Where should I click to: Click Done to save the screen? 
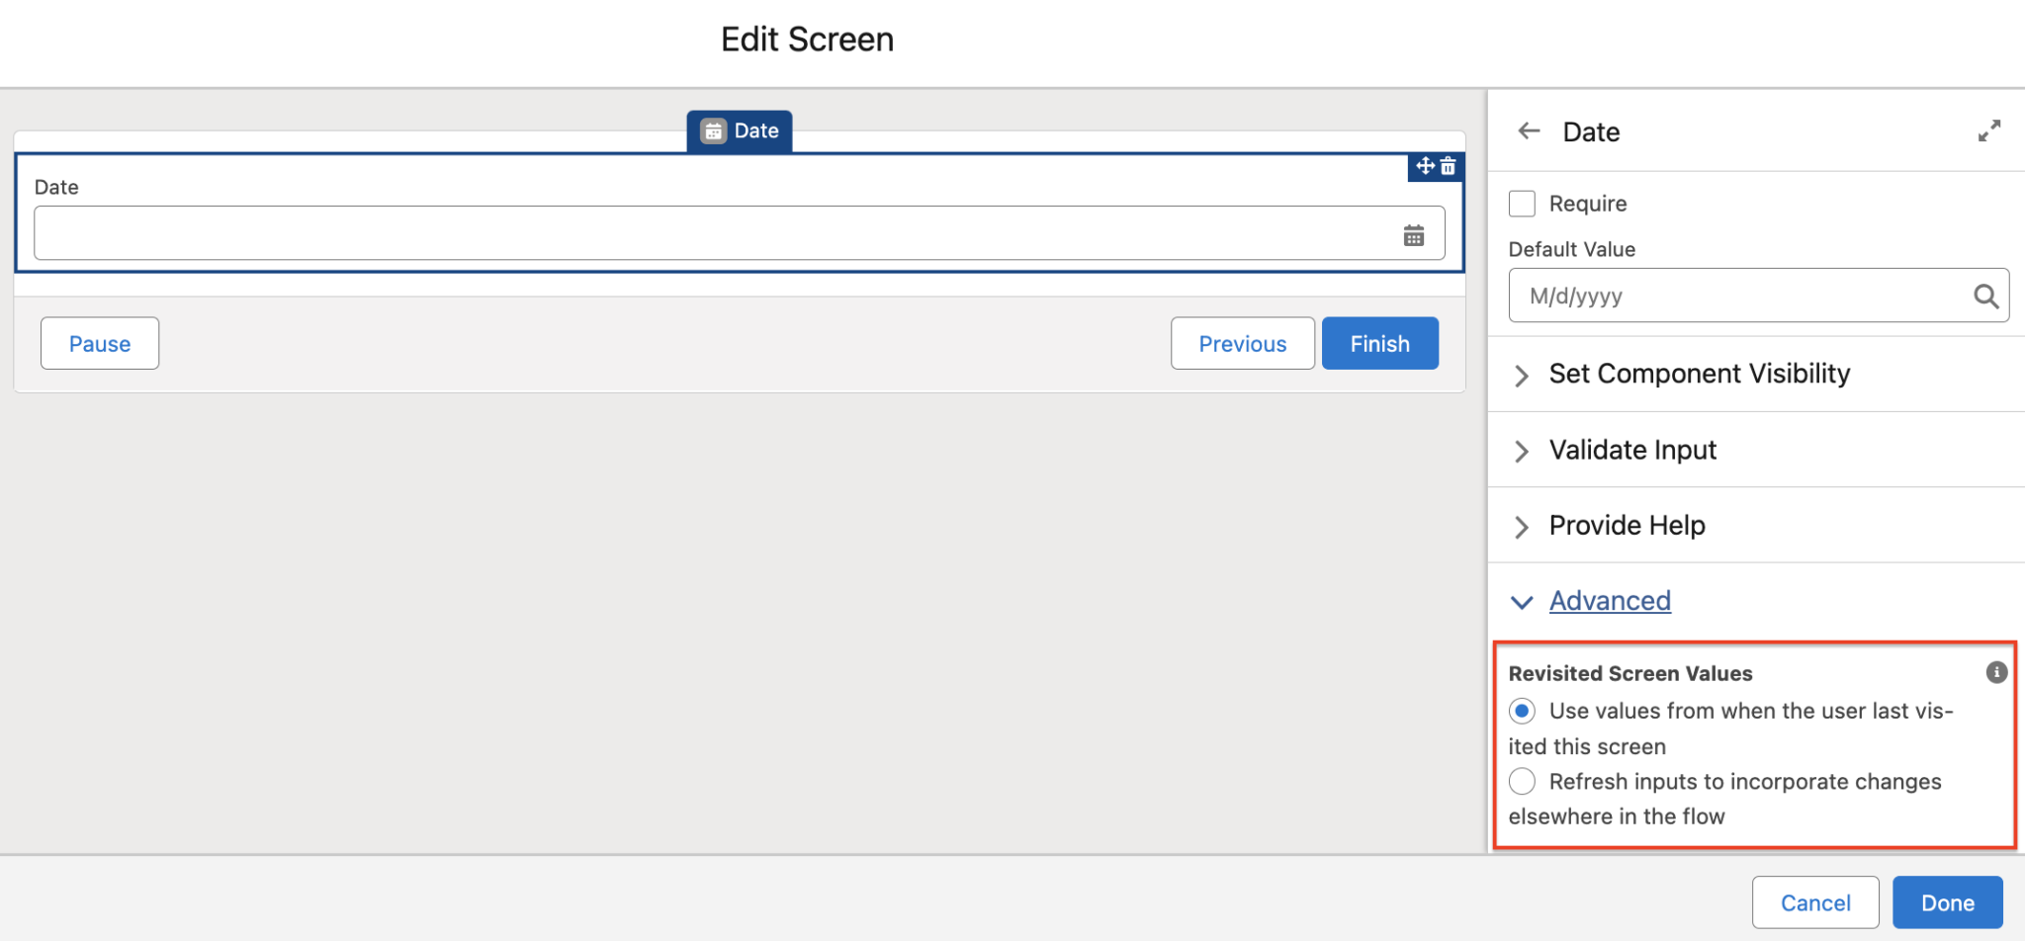pos(1948,902)
